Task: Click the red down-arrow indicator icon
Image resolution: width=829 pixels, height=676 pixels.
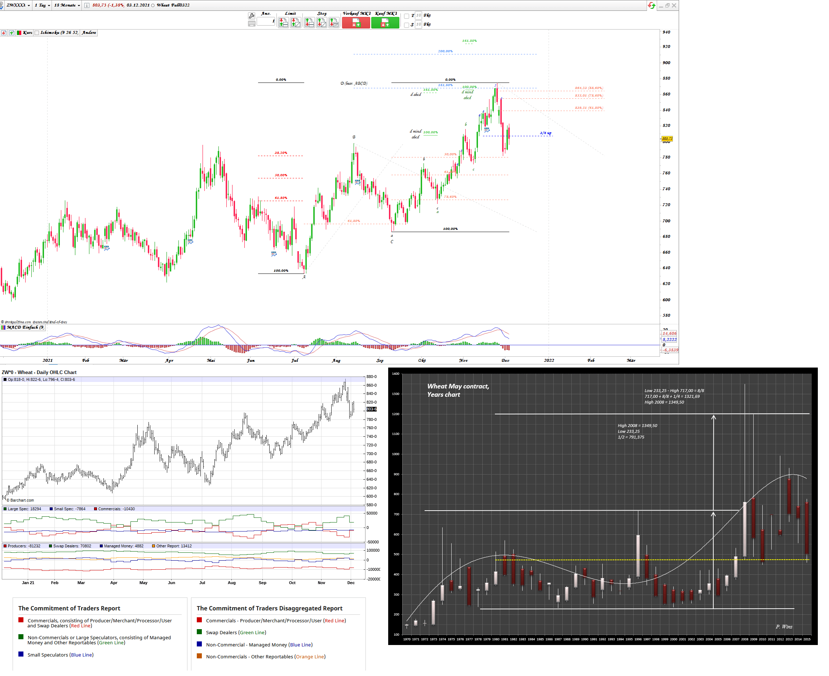Action: click(4, 33)
